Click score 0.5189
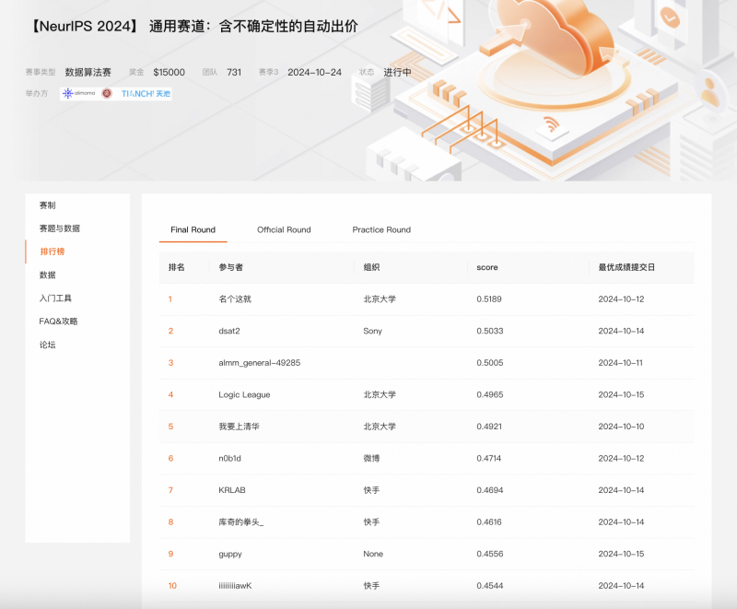This screenshot has height=609, width=737. coord(489,299)
